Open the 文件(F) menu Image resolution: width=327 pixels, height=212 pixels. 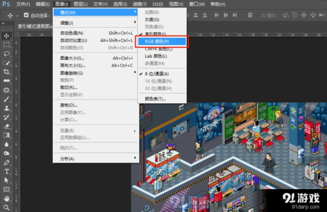23,4
